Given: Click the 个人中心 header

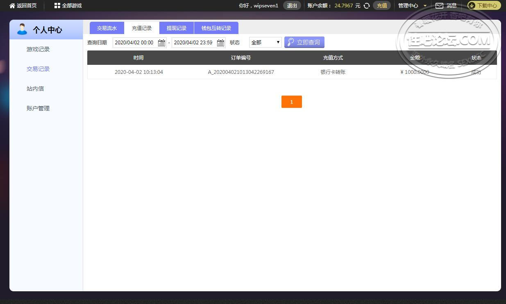Looking at the screenshot, I should pyautogui.click(x=46, y=30).
